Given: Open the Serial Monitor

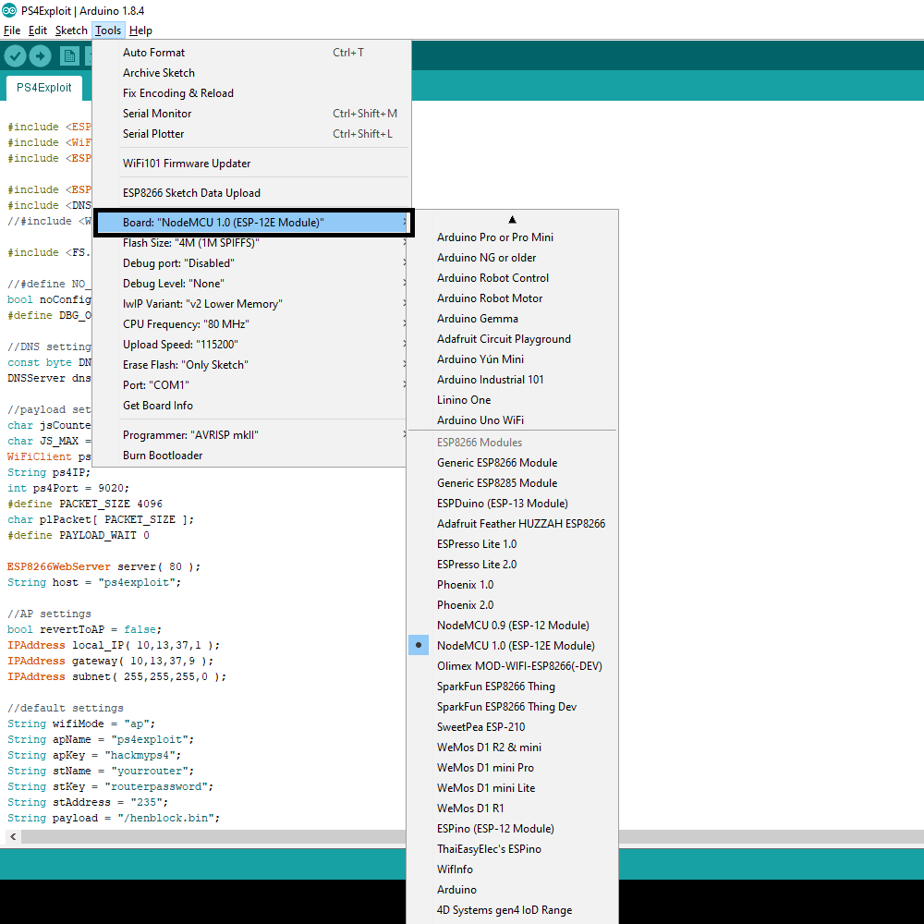Looking at the screenshot, I should click(251, 113).
